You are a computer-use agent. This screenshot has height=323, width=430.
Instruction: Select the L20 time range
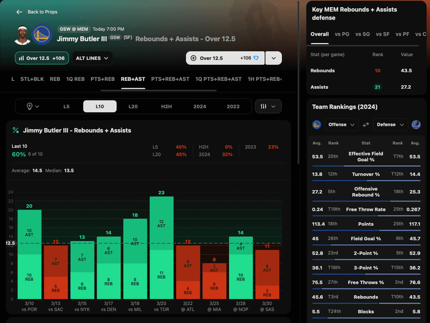[x=133, y=106]
